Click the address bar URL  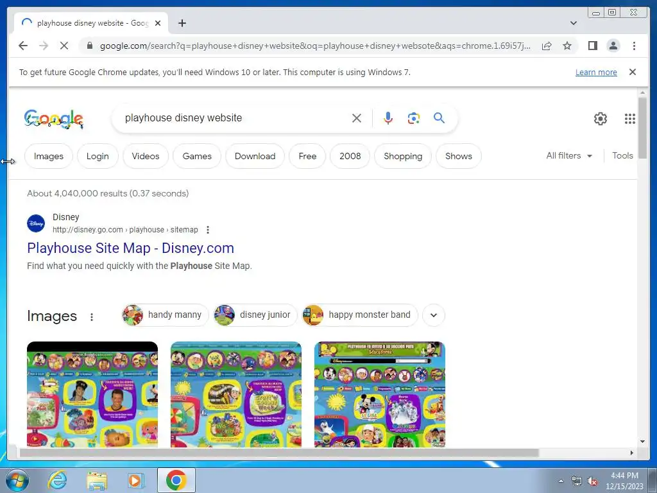(315, 46)
